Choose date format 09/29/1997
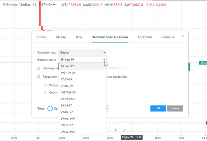207x141 pixels. tap(82, 132)
